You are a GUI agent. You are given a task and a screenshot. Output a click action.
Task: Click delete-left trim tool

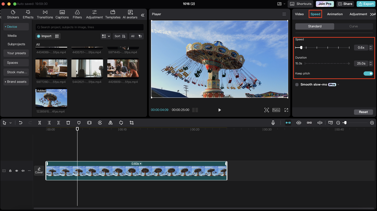coord(49,123)
